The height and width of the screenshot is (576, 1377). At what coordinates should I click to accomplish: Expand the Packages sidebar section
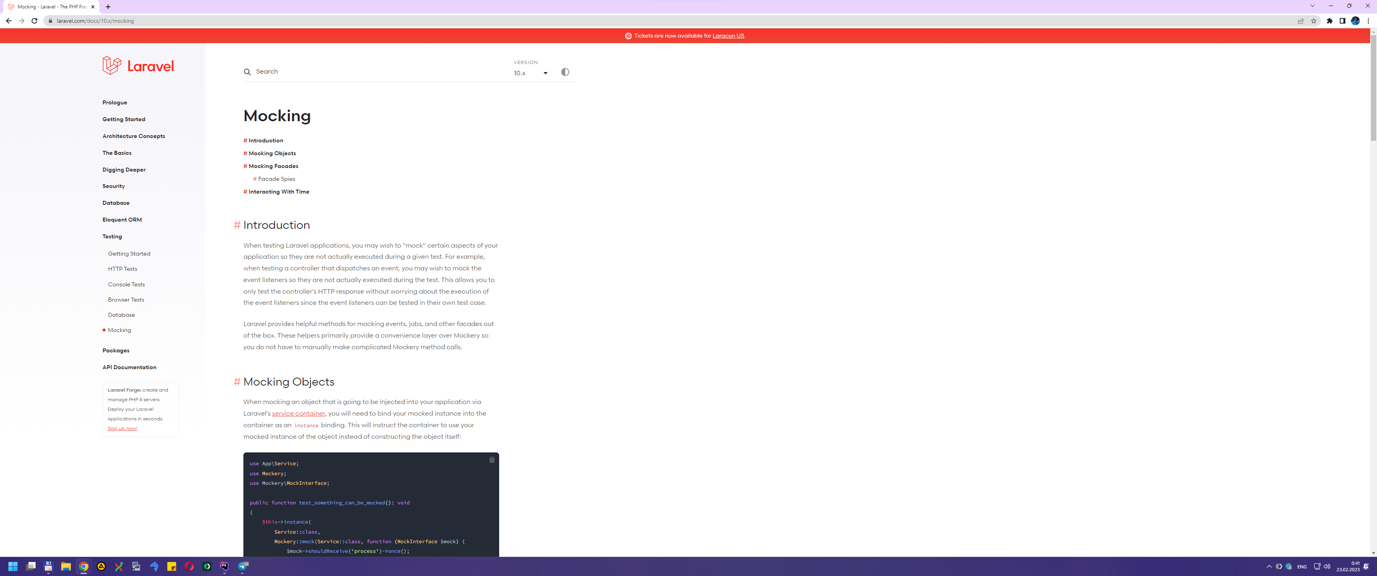tap(115, 350)
